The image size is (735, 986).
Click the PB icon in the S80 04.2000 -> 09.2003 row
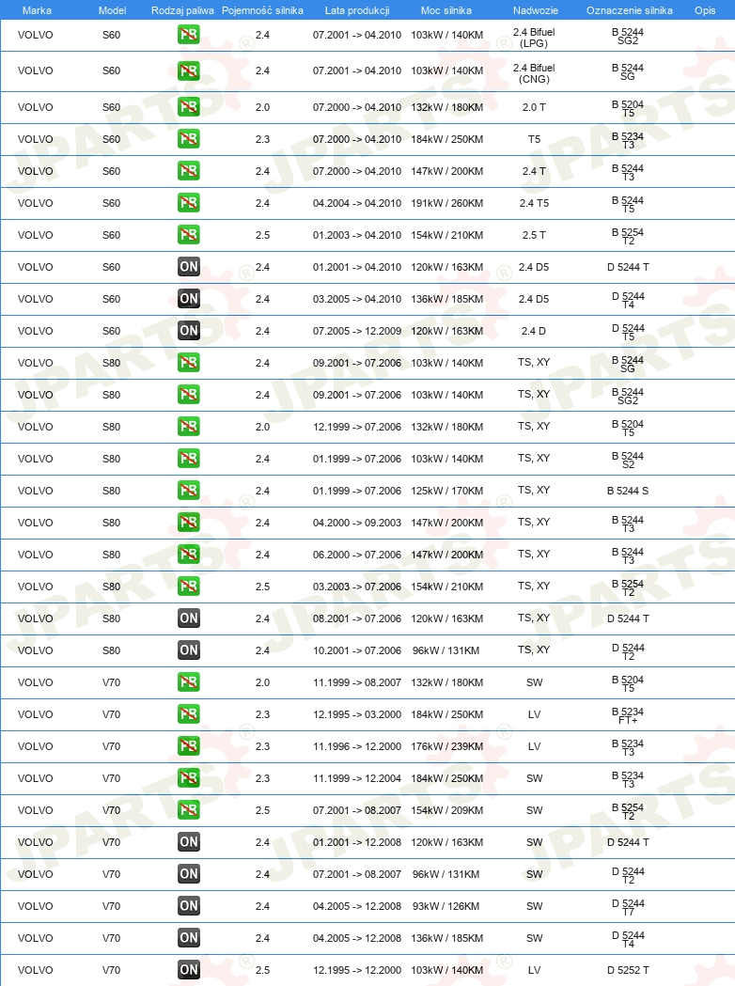tap(189, 523)
